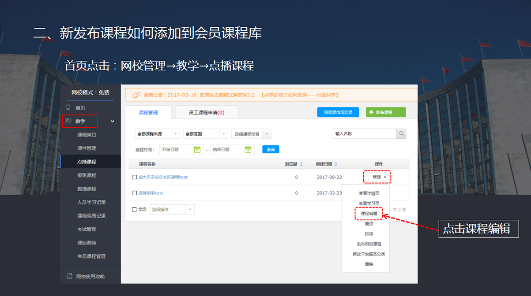Sort by 创建日期 using the sort arrows
Viewport: 531px width, 296px height.
[336, 164]
